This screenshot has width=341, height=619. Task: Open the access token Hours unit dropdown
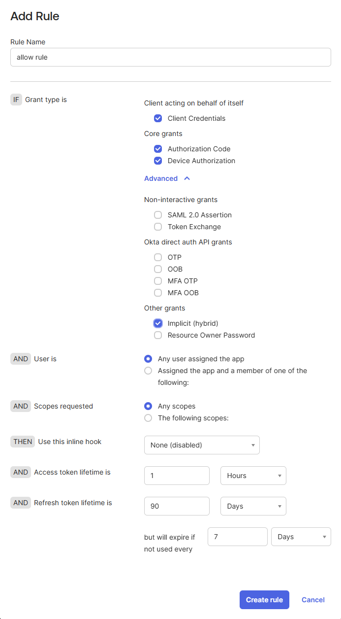(x=253, y=476)
